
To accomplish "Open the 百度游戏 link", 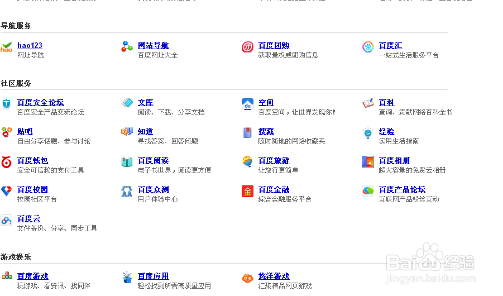I will 33,276.
